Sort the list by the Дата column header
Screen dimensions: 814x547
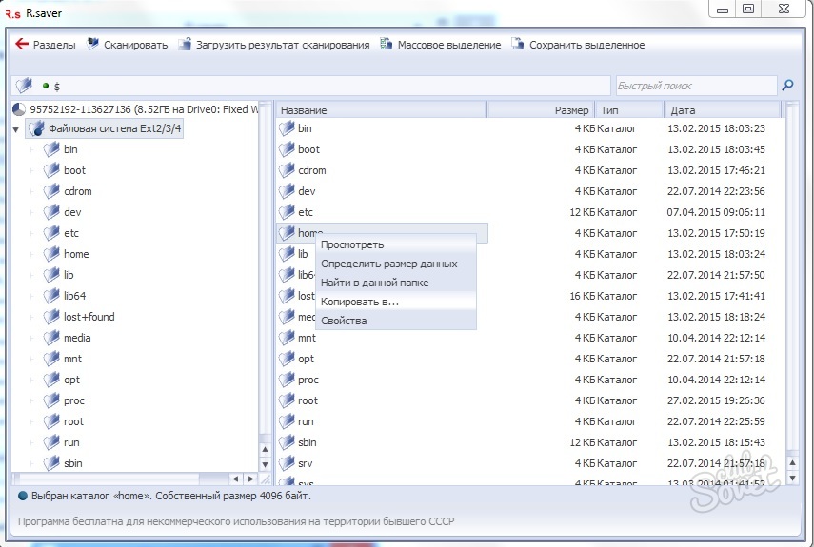[722, 110]
